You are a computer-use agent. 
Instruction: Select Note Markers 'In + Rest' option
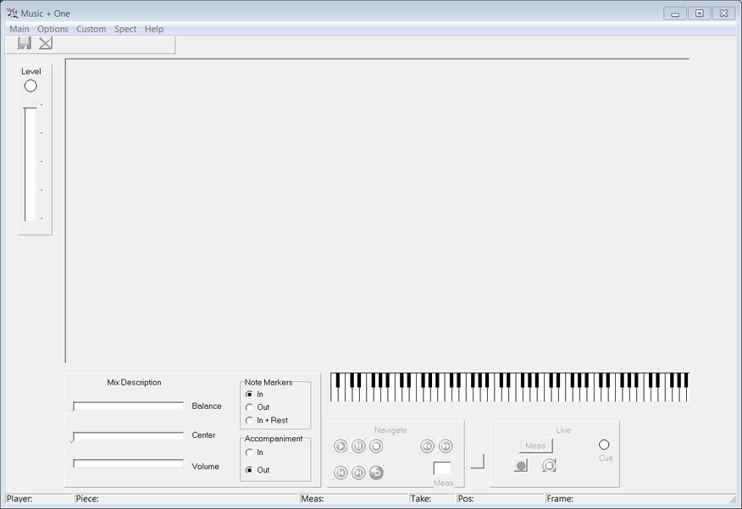tap(249, 420)
